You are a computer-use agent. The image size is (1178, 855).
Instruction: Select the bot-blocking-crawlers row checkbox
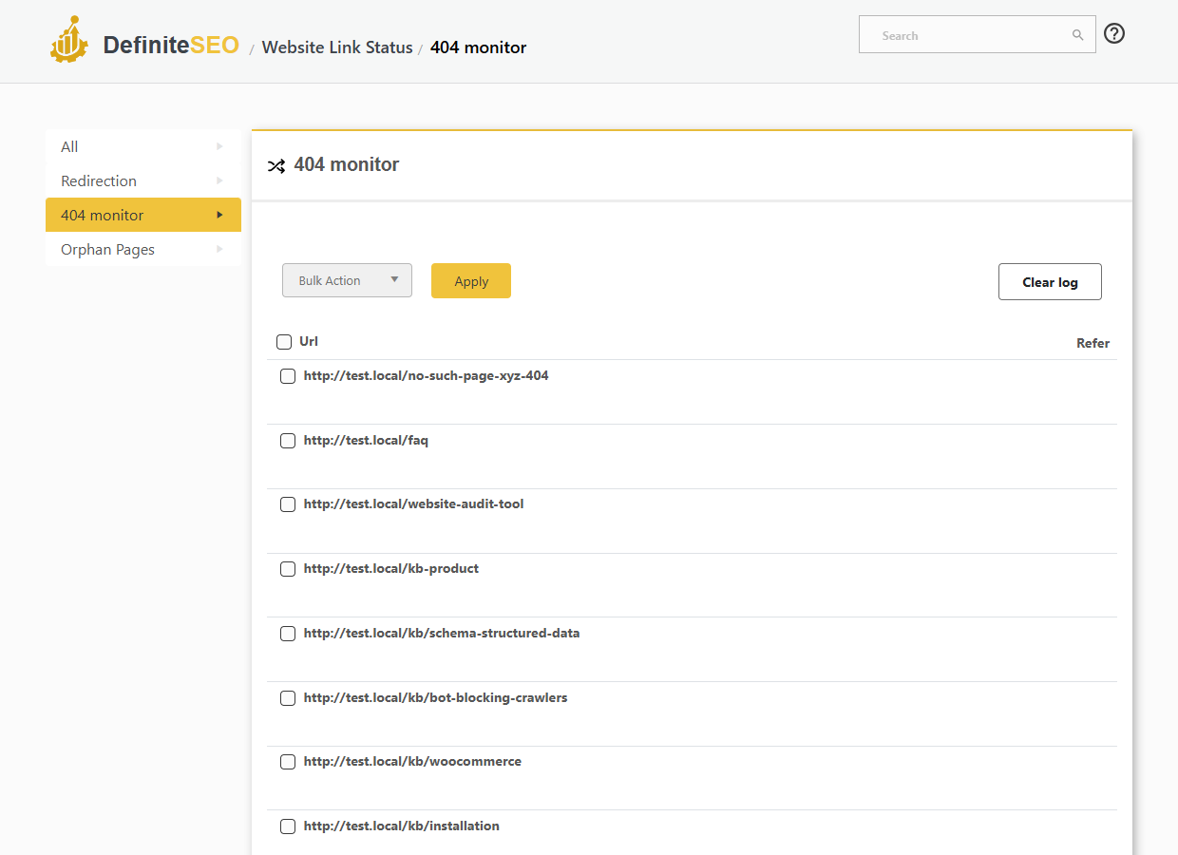(288, 698)
